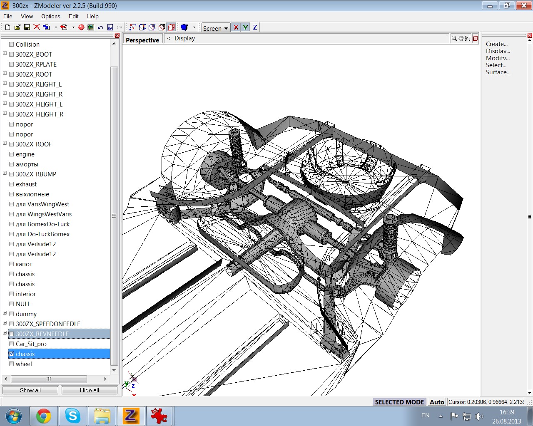Open the File menu
This screenshot has width=533, height=426.
click(8, 16)
